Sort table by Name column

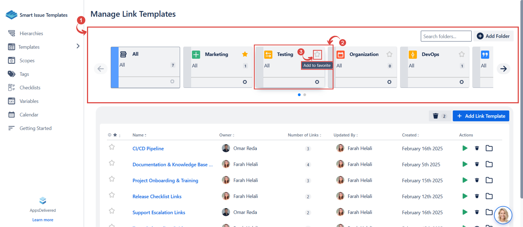(139, 135)
